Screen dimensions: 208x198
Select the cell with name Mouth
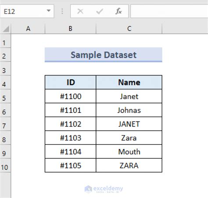pyautogui.click(x=129, y=151)
